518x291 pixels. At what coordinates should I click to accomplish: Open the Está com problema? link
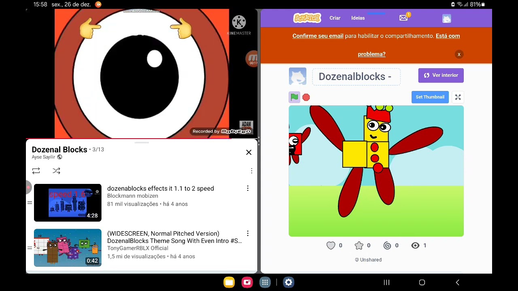tap(409, 45)
